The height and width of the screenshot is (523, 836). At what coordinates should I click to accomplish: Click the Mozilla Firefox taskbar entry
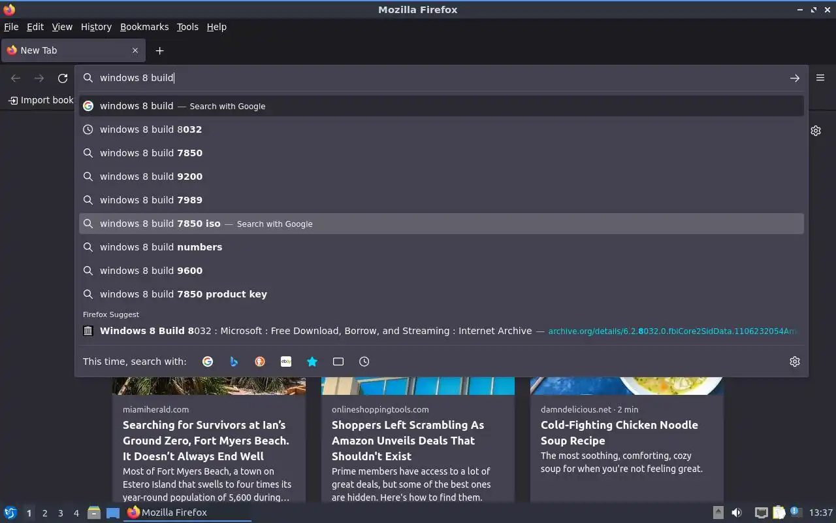188,513
